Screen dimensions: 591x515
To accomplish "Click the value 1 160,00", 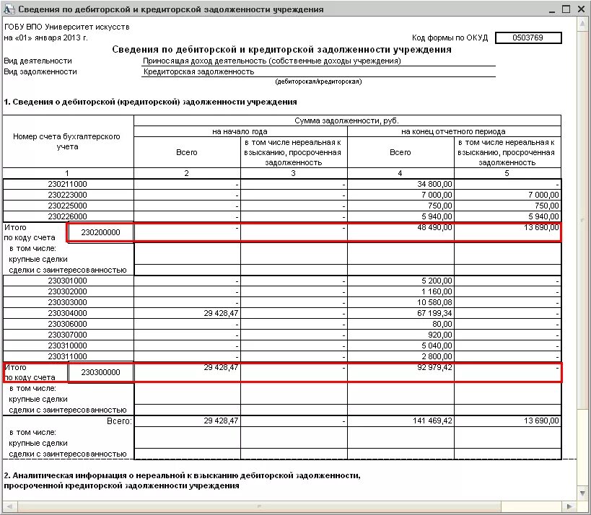I will click(437, 291).
